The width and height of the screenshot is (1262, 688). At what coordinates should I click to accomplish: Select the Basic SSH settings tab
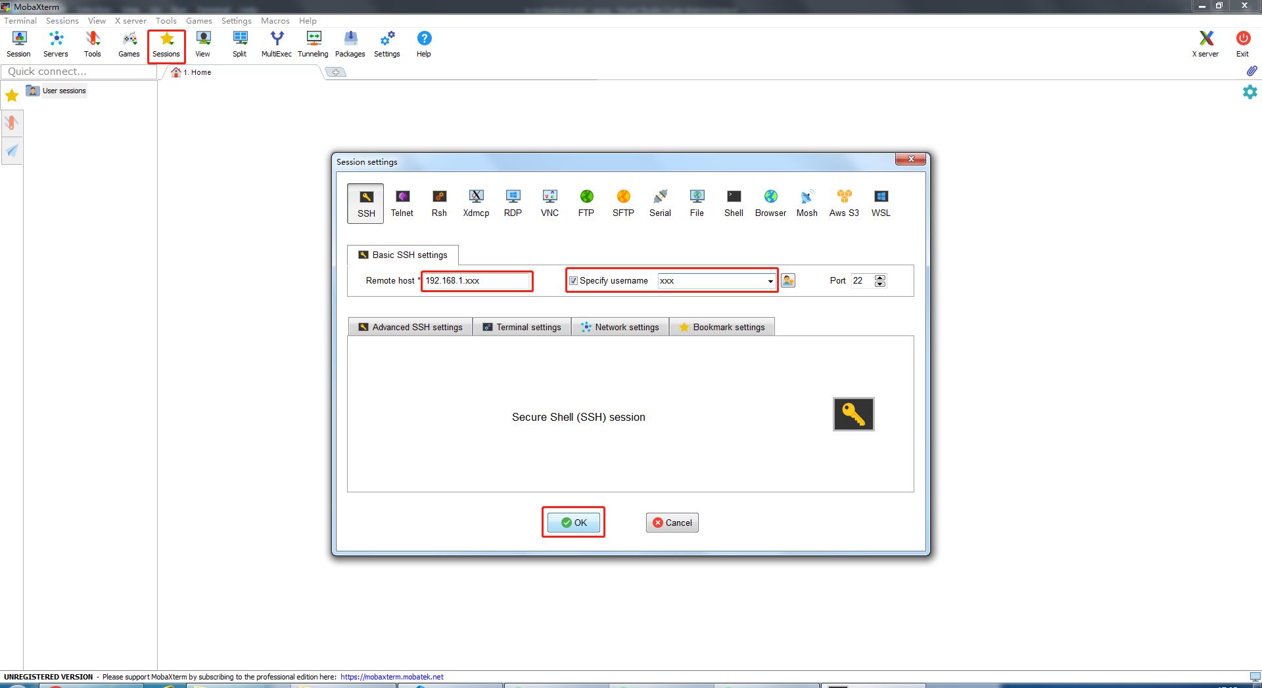pos(403,255)
